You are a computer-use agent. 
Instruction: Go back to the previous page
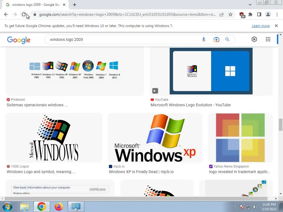[6, 14]
